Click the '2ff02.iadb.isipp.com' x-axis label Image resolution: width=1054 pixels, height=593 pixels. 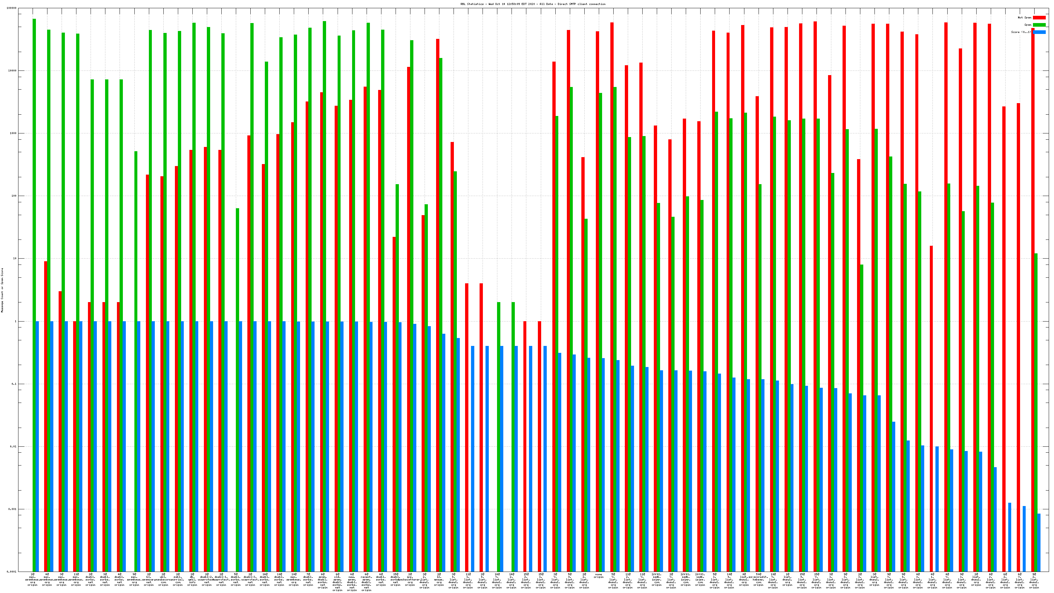click(x=657, y=579)
